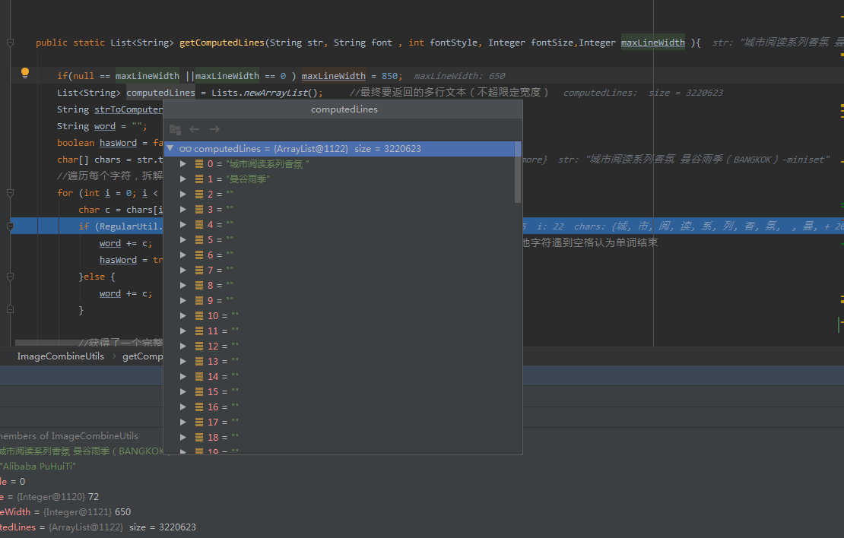Expand element 18 in computedLines list
Image resolution: width=844 pixels, height=538 pixels.
point(183,438)
